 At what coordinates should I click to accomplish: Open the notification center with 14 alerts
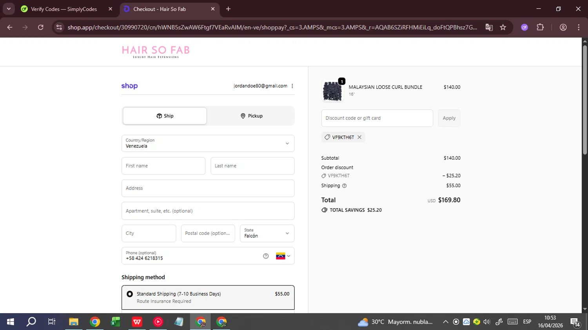[575, 322]
